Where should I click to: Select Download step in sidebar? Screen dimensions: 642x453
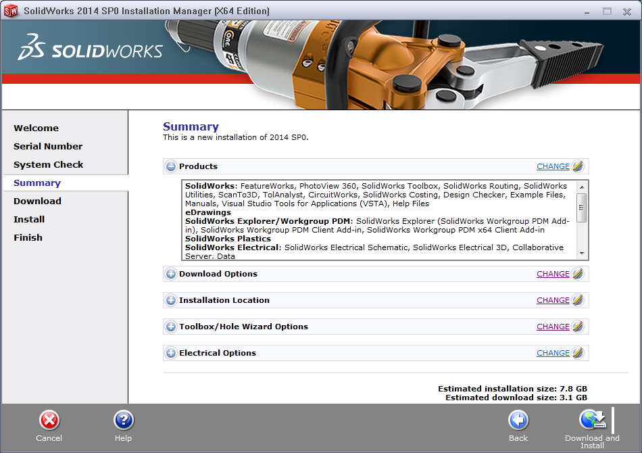click(37, 201)
